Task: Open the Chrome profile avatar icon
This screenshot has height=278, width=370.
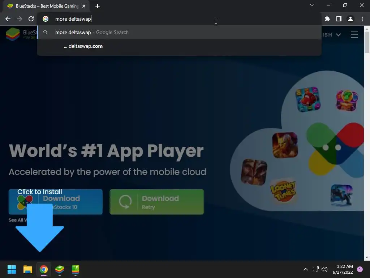Action: 350,19
